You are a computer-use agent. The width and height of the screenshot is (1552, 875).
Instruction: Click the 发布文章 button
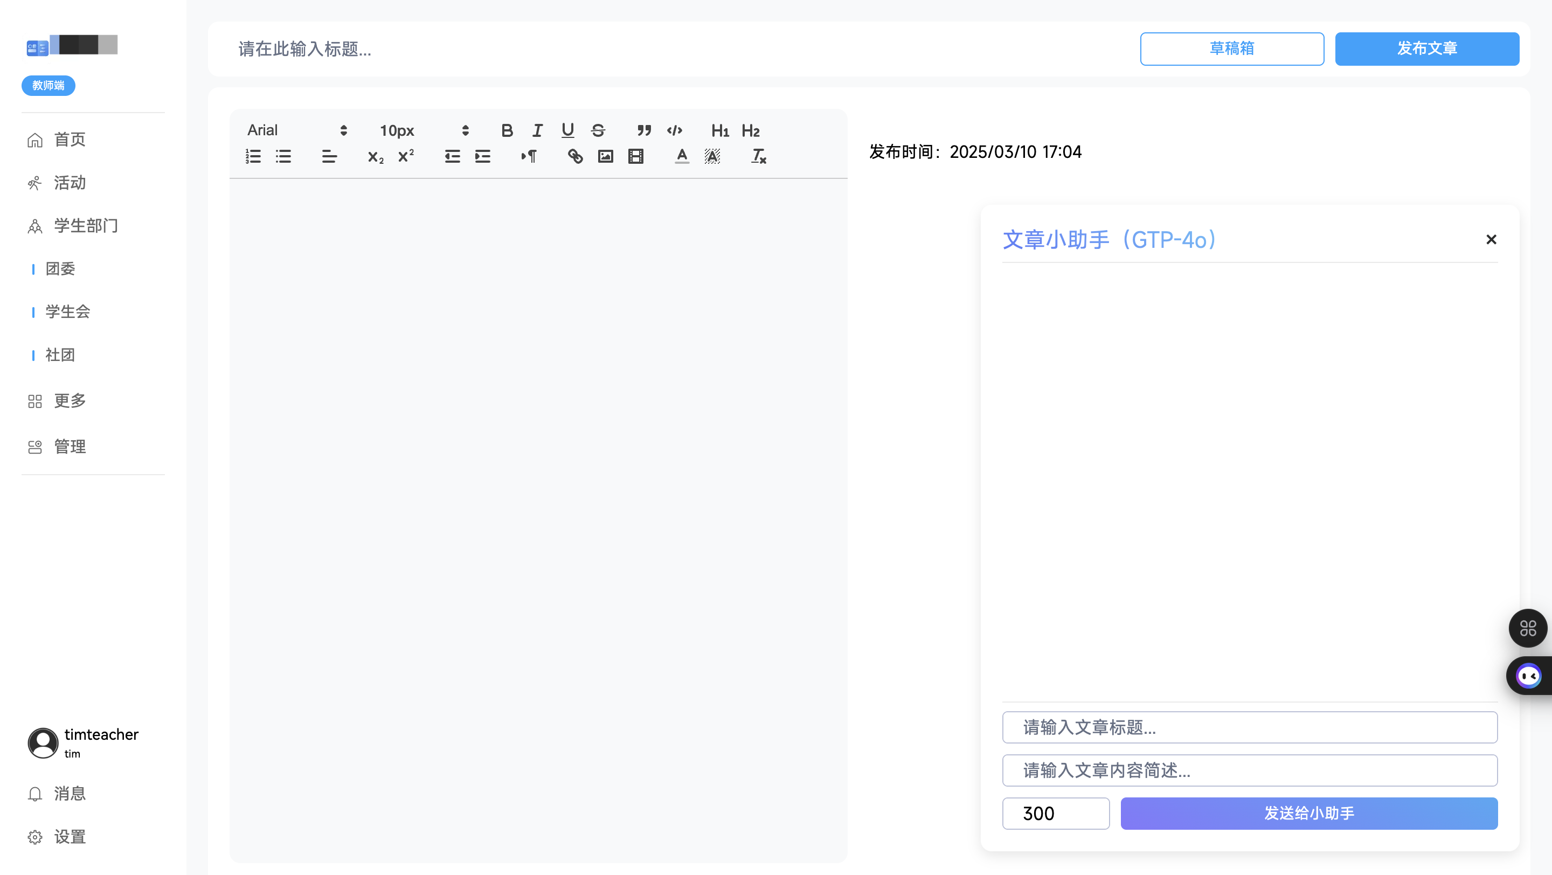pyautogui.click(x=1426, y=49)
